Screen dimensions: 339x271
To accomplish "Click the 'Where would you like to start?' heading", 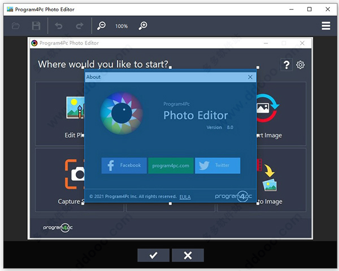I will [x=103, y=64].
